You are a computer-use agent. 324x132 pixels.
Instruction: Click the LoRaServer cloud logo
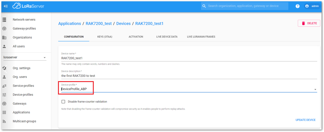(28, 6)
